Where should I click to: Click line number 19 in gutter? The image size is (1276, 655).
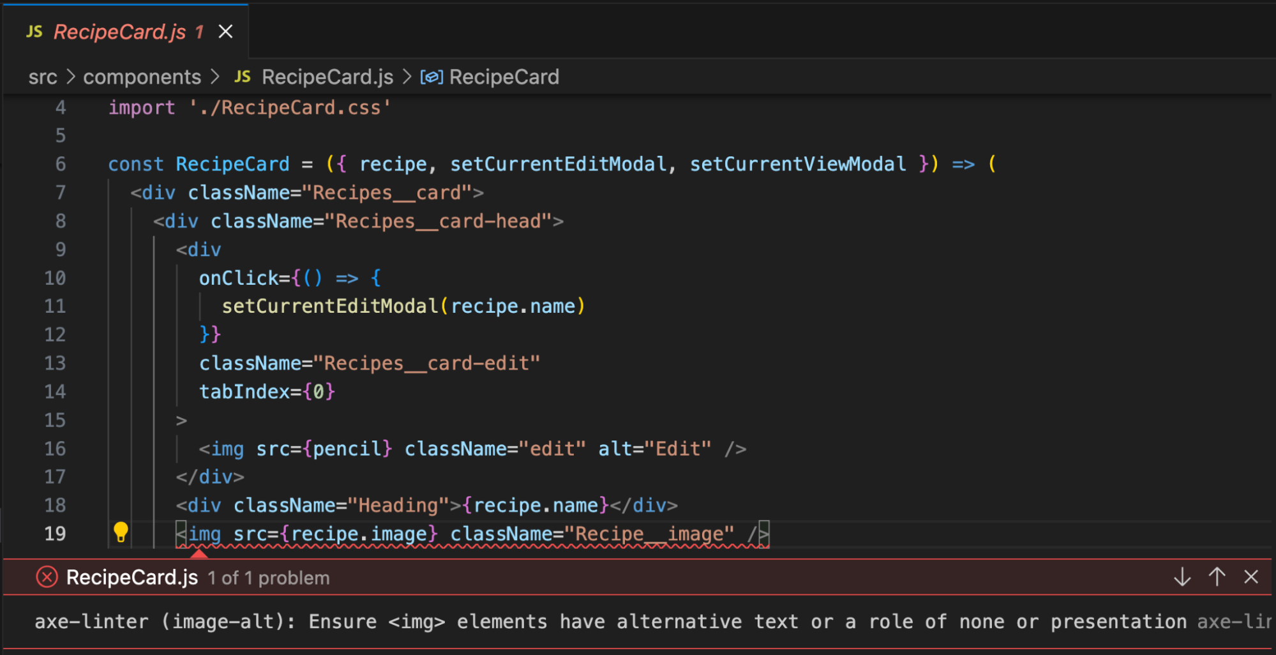55,533
